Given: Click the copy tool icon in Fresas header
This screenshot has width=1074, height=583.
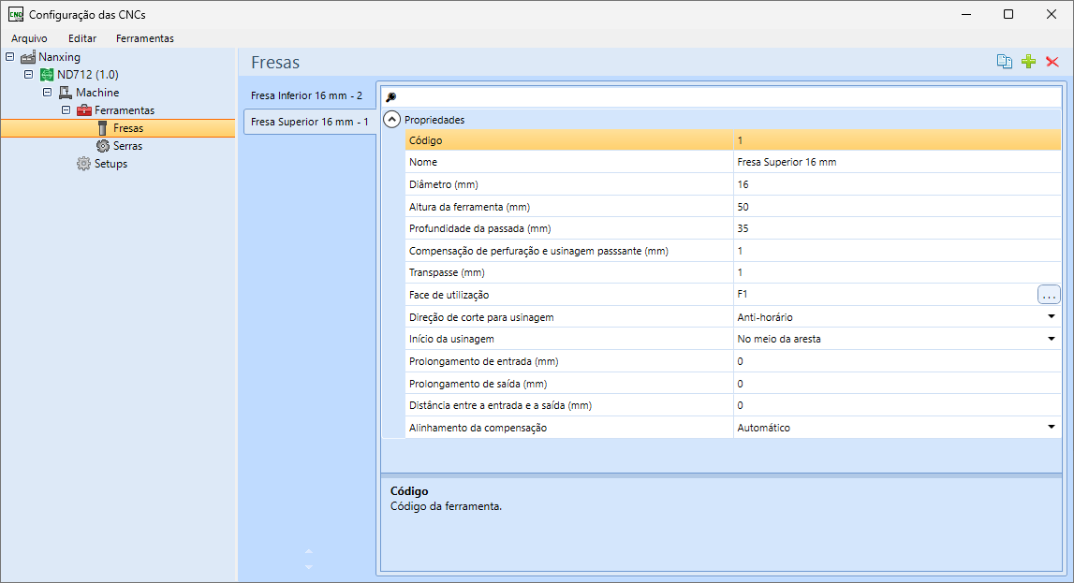Looking at the screenshot, I should [1004, 62].
